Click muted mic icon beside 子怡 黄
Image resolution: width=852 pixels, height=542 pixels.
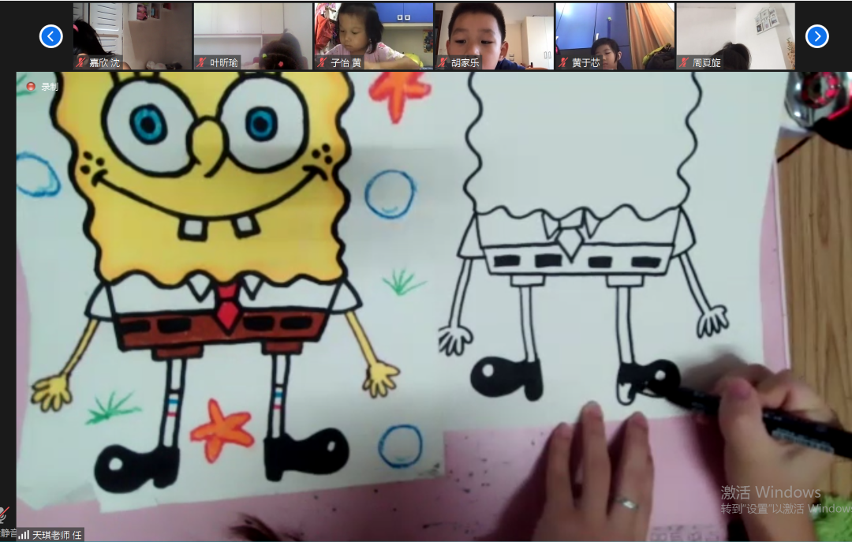(322, 62)
